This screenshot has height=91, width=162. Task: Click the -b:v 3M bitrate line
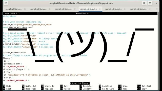[8, 78]
